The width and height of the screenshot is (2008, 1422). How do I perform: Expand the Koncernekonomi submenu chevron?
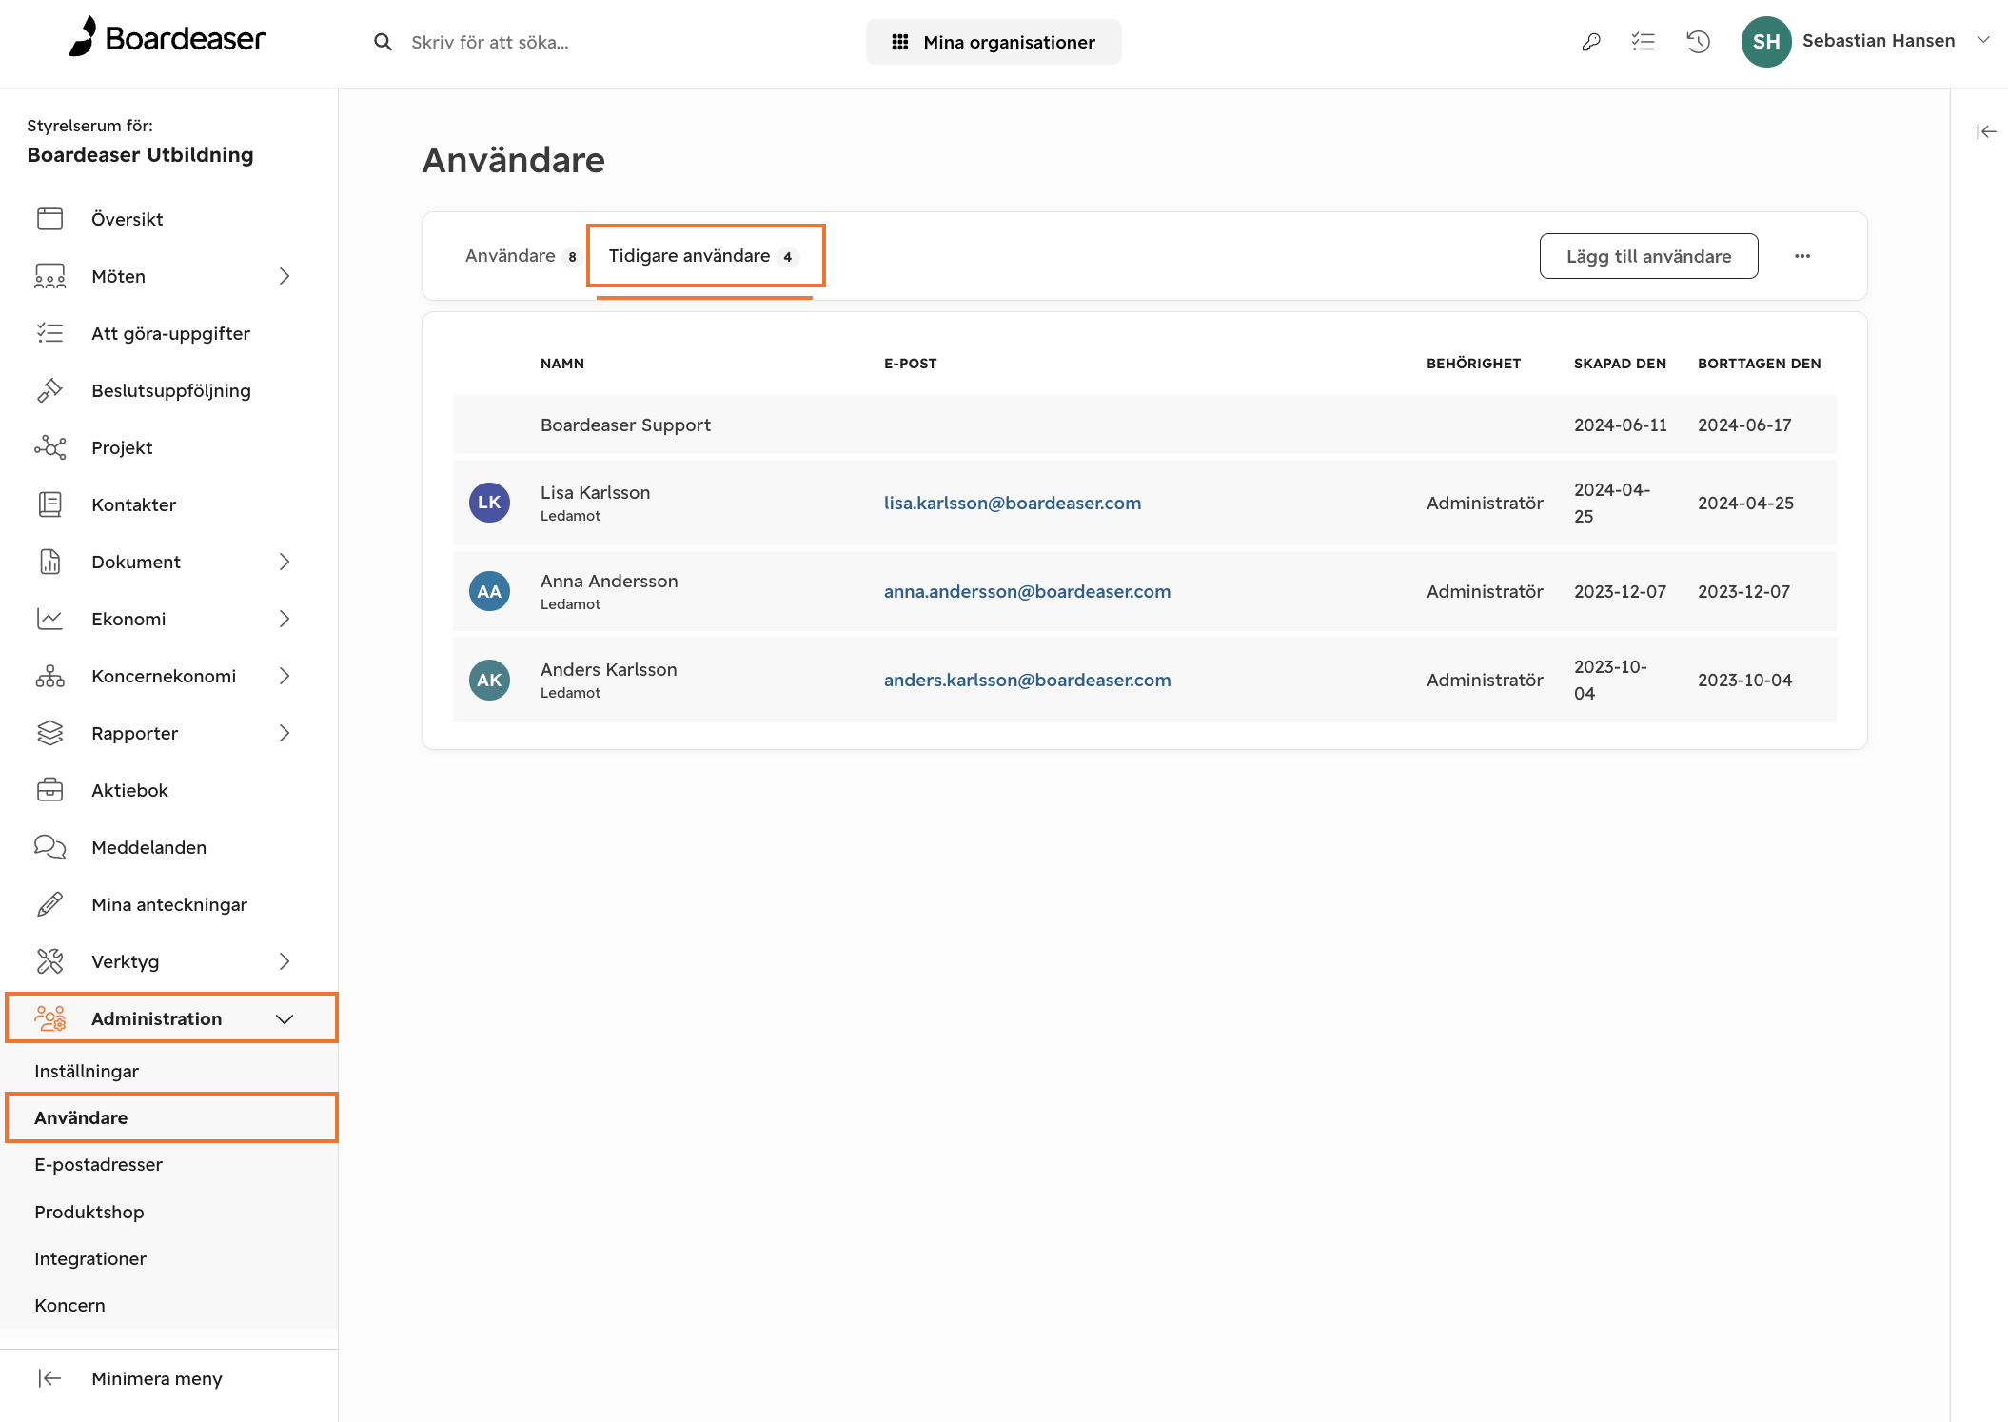point(285,676)
